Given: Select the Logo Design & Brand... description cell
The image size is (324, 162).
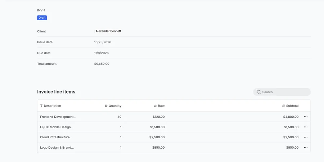Looking at the screenshot, I should click(57, 148).
